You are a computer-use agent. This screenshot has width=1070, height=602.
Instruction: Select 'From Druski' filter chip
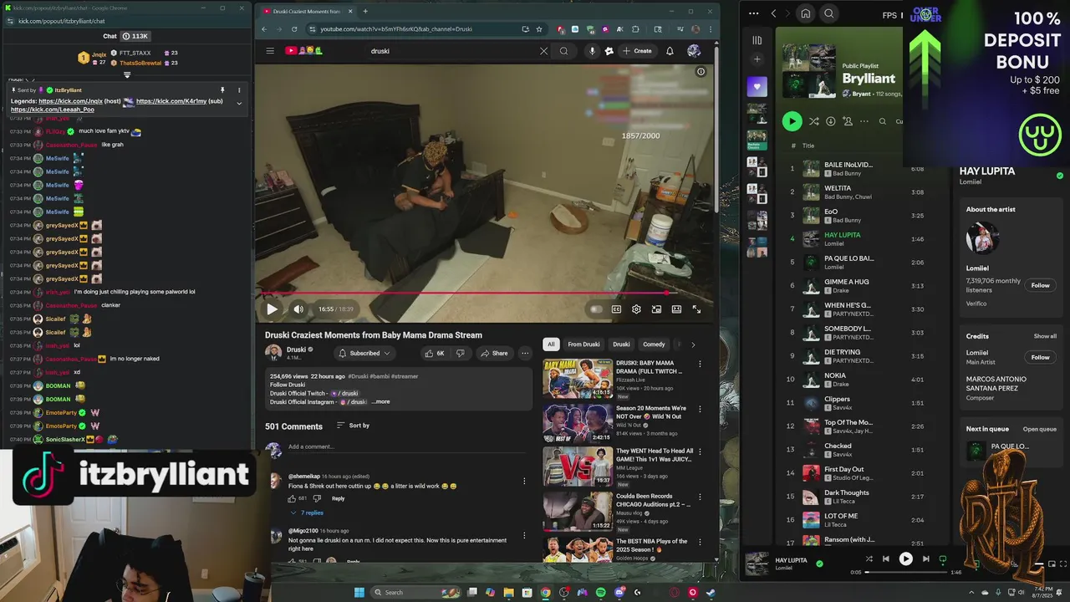point(583,344)
